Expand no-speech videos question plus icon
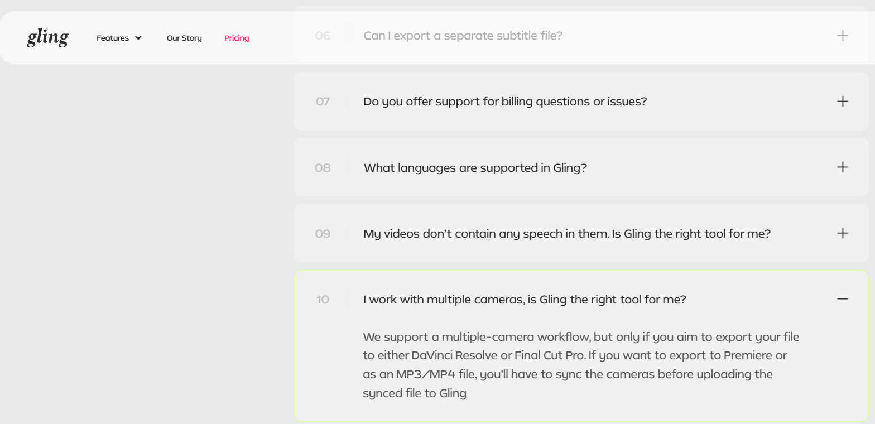Viewport: 875px width, 424px height. point(843,233)
